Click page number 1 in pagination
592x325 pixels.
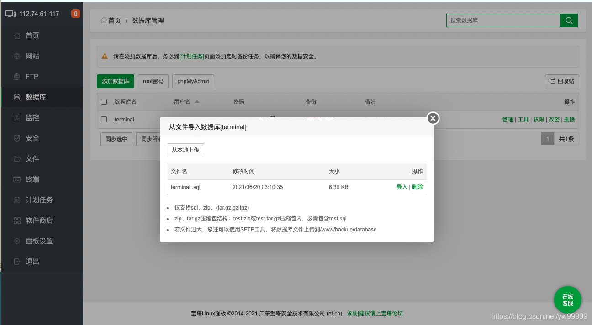pos(547,139)
